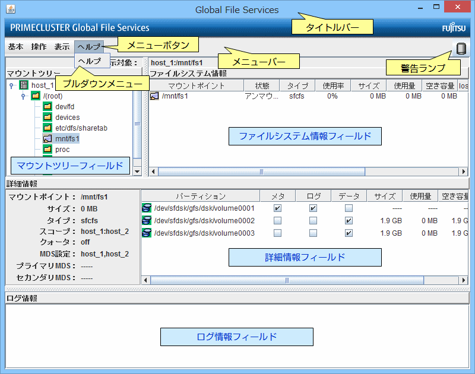Click the Java icon in the title bar

pyautogui.click(x=11, y=9)
